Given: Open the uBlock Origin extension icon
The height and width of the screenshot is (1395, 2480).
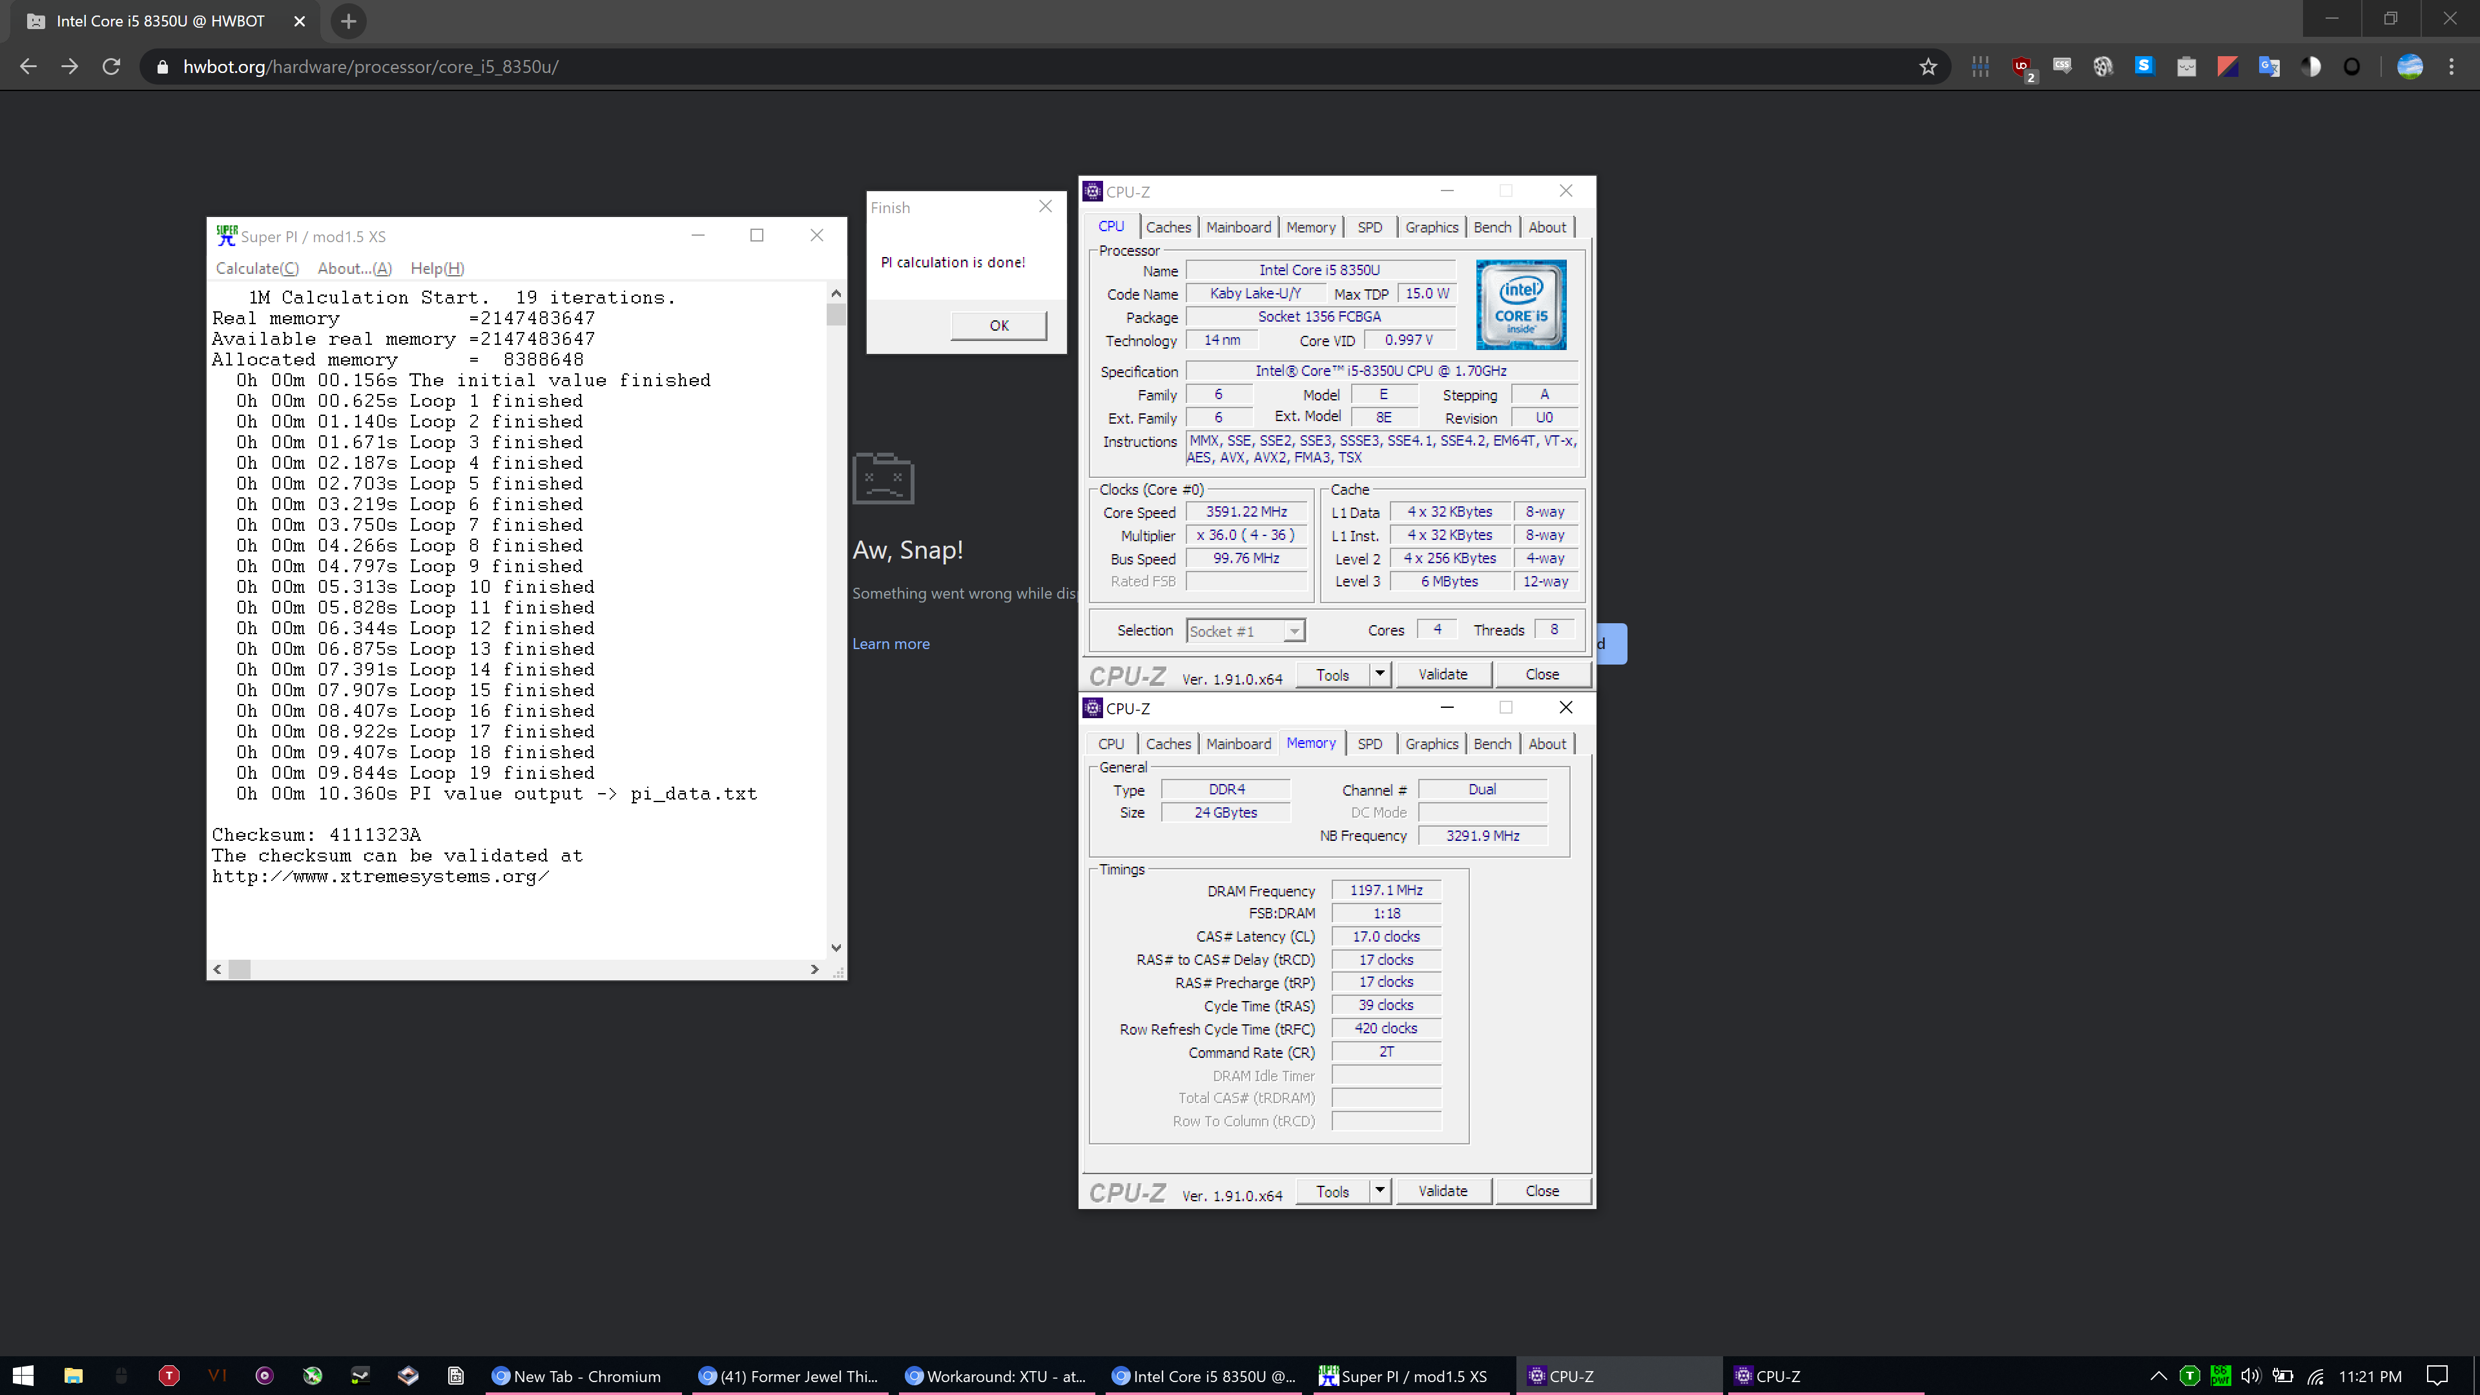Looking at the screenshot, I should click(x=2021, y=67).
